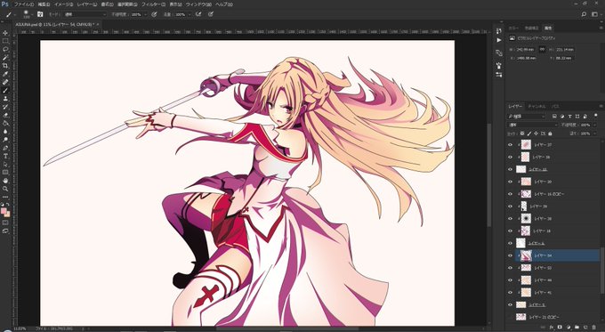Add a layer mask from Layers panel

click(x=560, y=328)
